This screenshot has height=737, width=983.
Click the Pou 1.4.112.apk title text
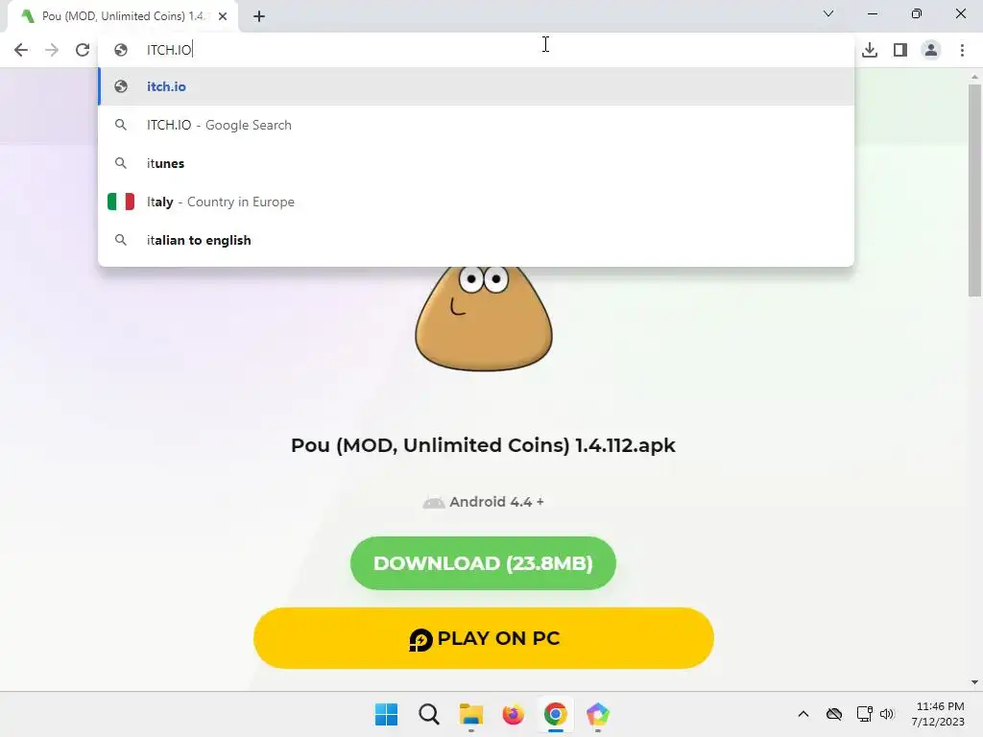click(x=483, y=445)
